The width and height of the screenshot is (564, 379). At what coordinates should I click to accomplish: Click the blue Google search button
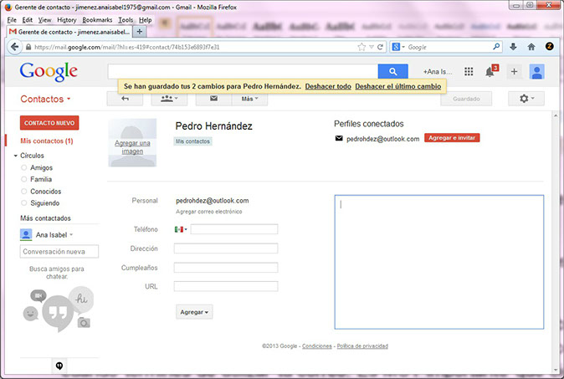[x=392, y=72]
